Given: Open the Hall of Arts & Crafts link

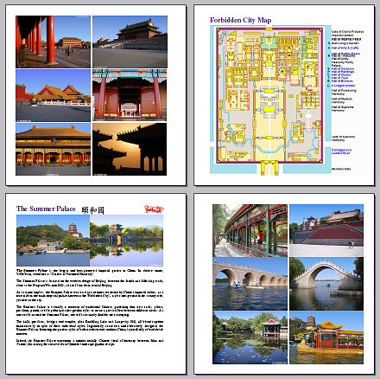Looking at the screenshot, I should click(x=345, y=48).
